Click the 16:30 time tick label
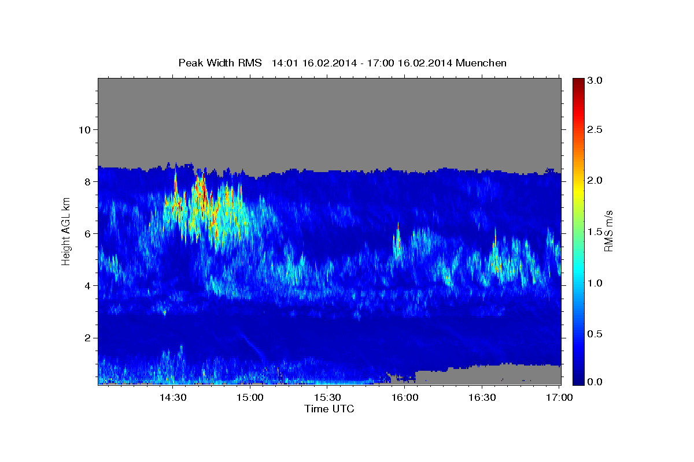 click(x=482, y=397)
